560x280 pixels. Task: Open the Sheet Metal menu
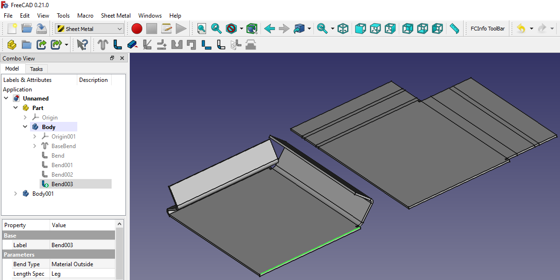click(115, 15)
